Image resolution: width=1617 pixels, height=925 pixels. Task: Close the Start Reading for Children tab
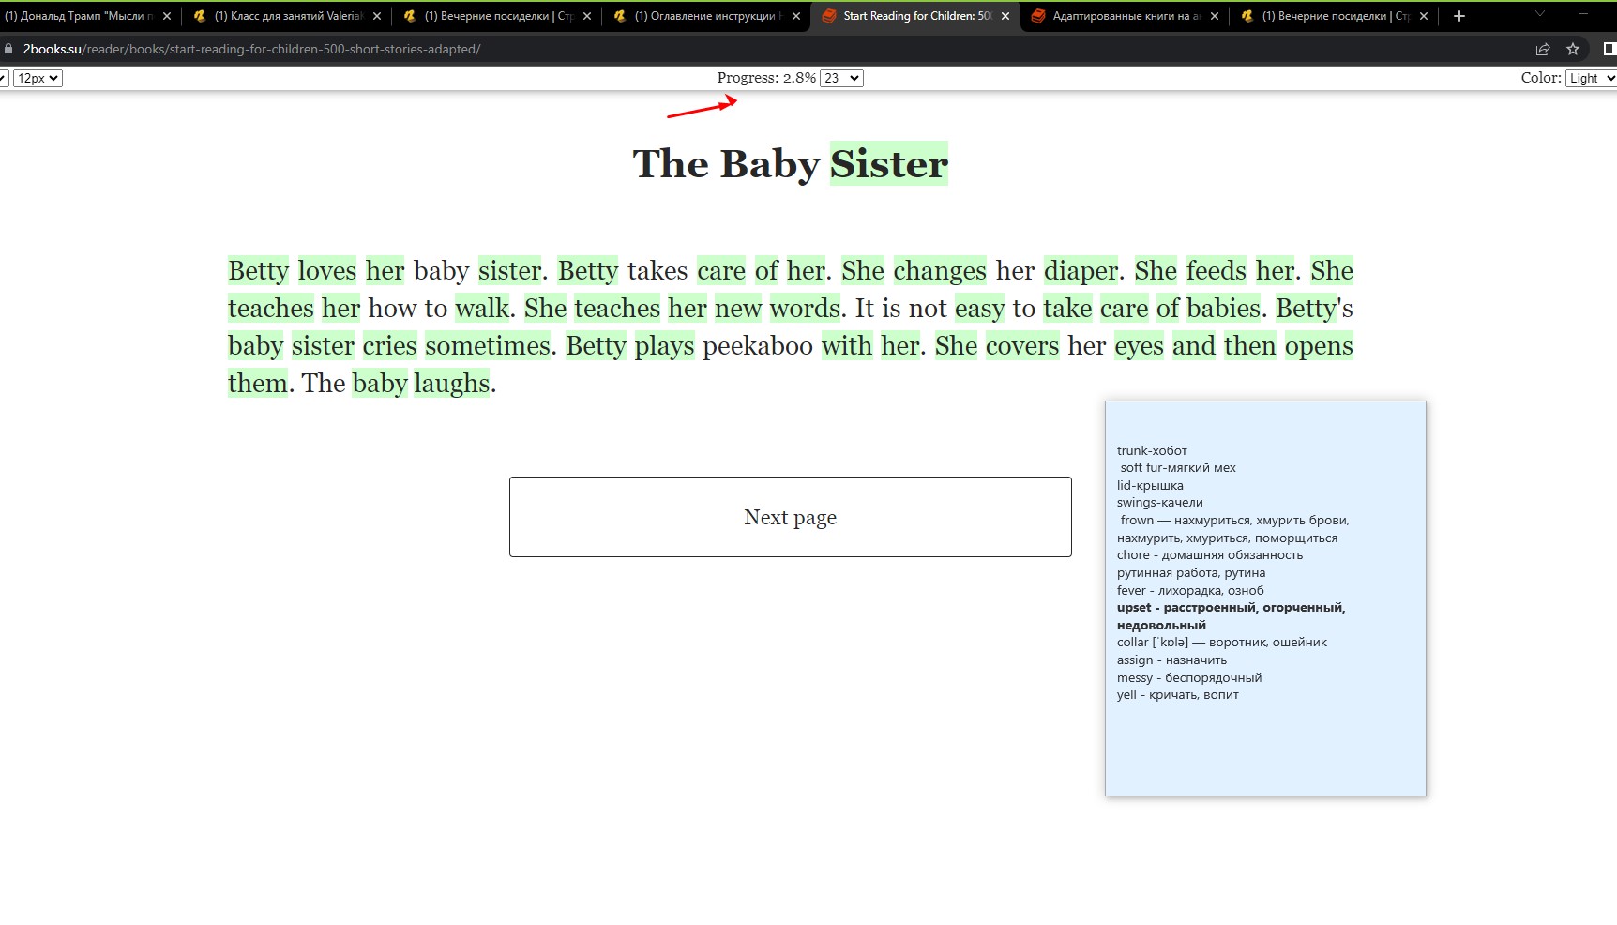coord(1005,16)
